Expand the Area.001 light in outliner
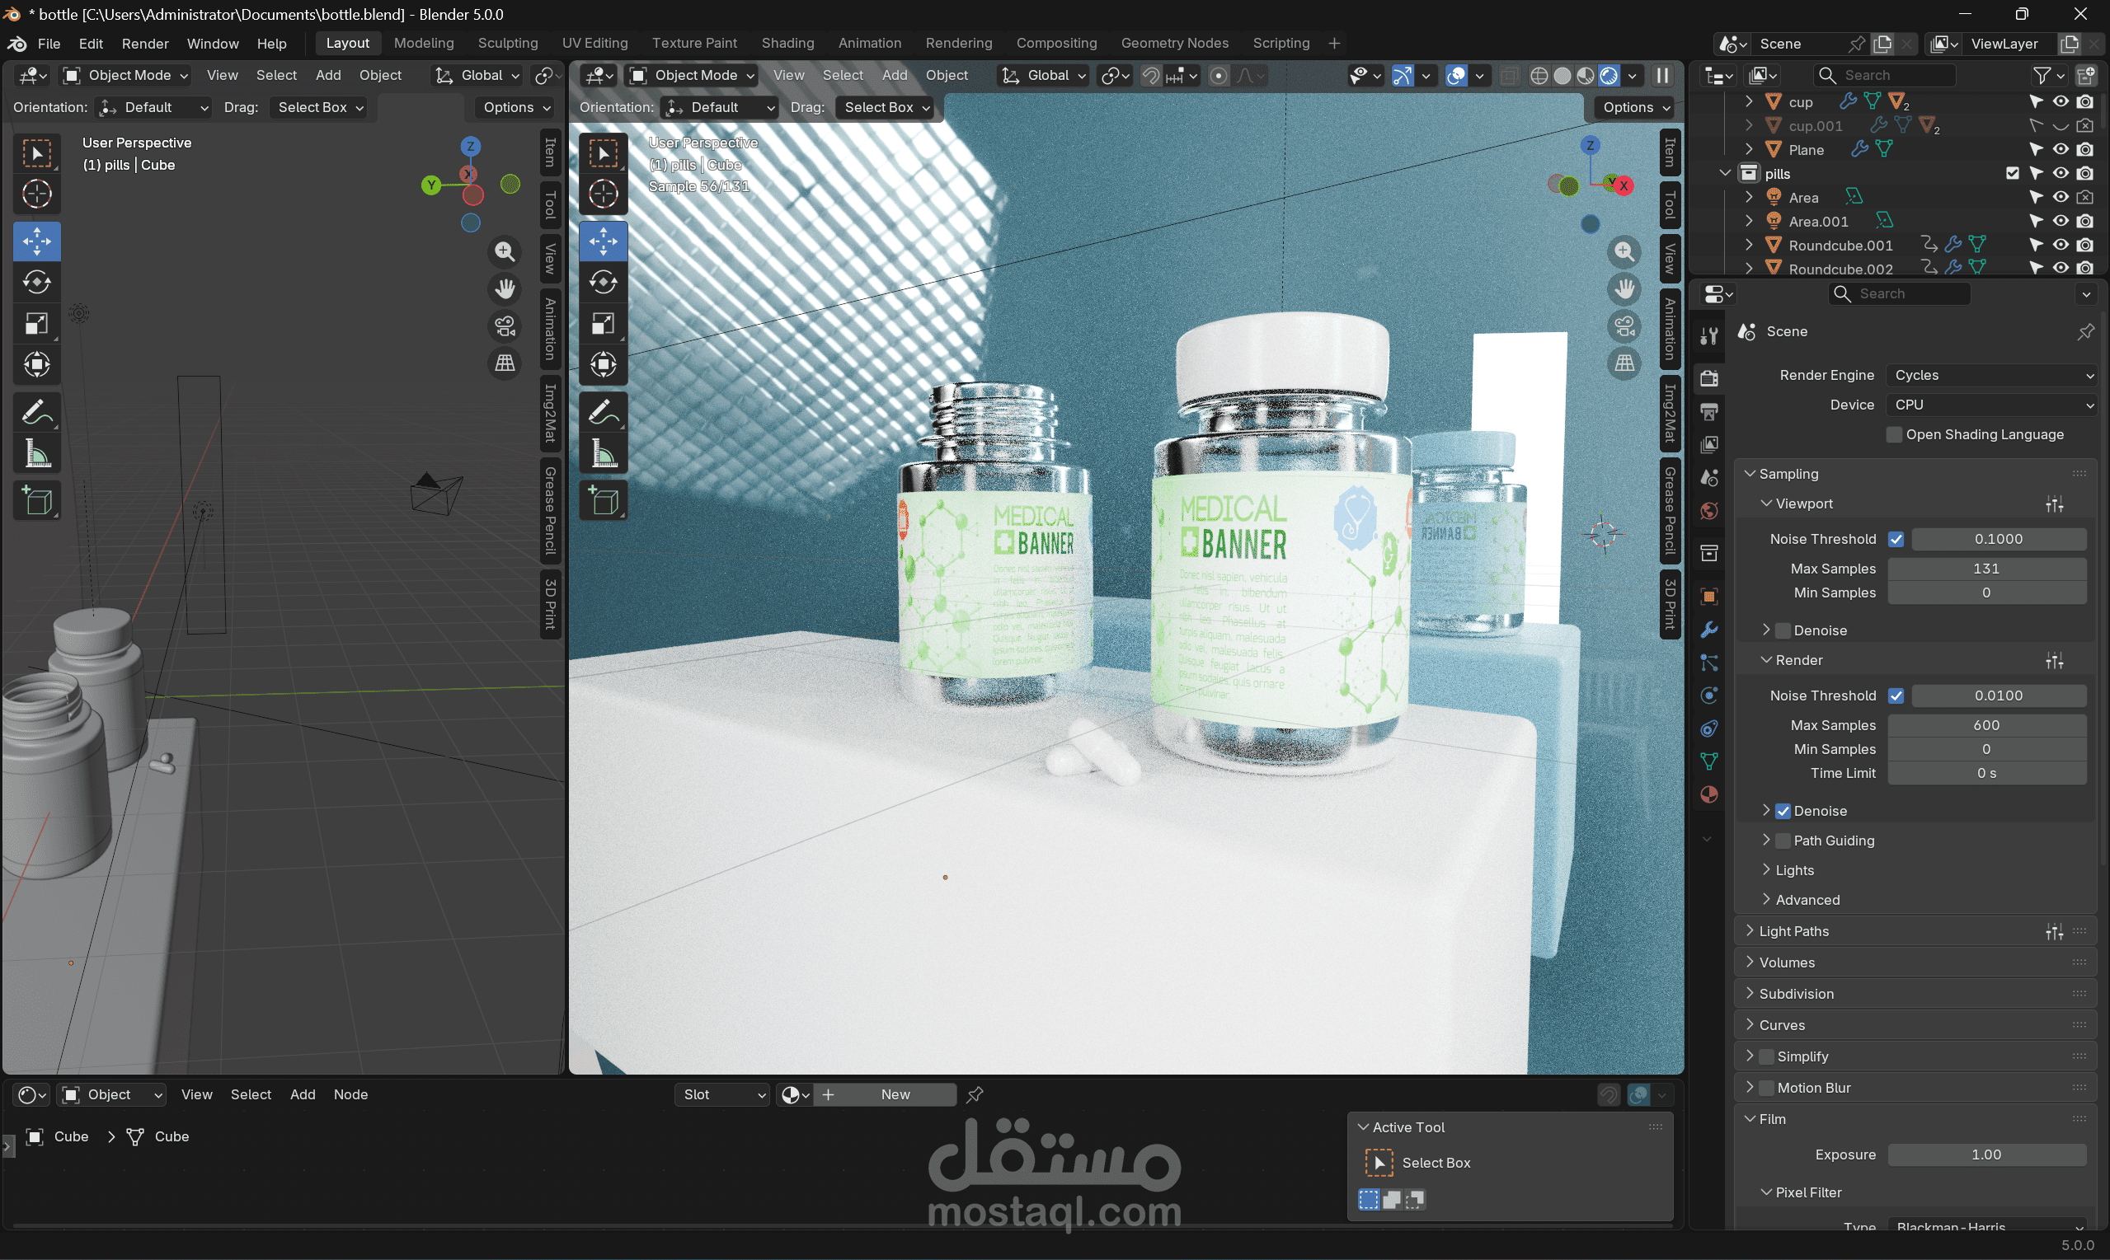The width and height of the screenshot is (2110, 1260). [x=1749, y=221]
